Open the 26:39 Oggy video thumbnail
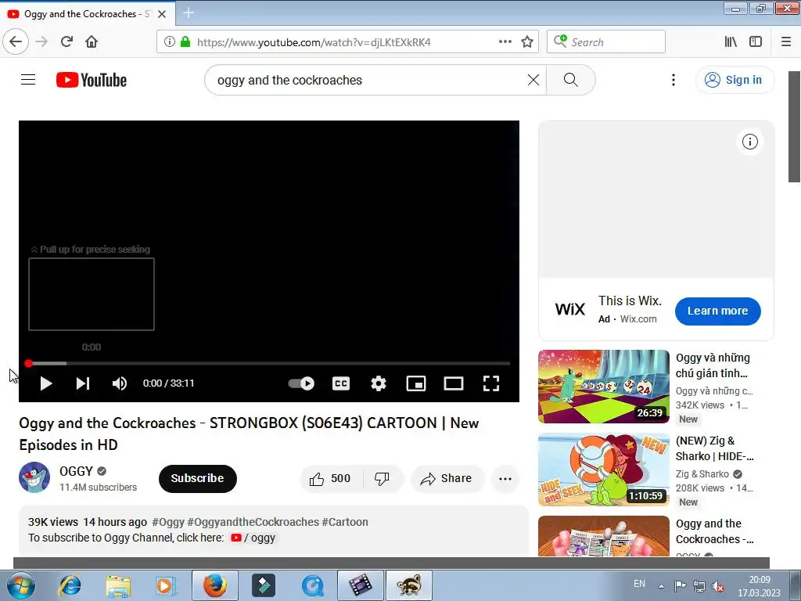This screenshot has height=601, width=801. 603,387
